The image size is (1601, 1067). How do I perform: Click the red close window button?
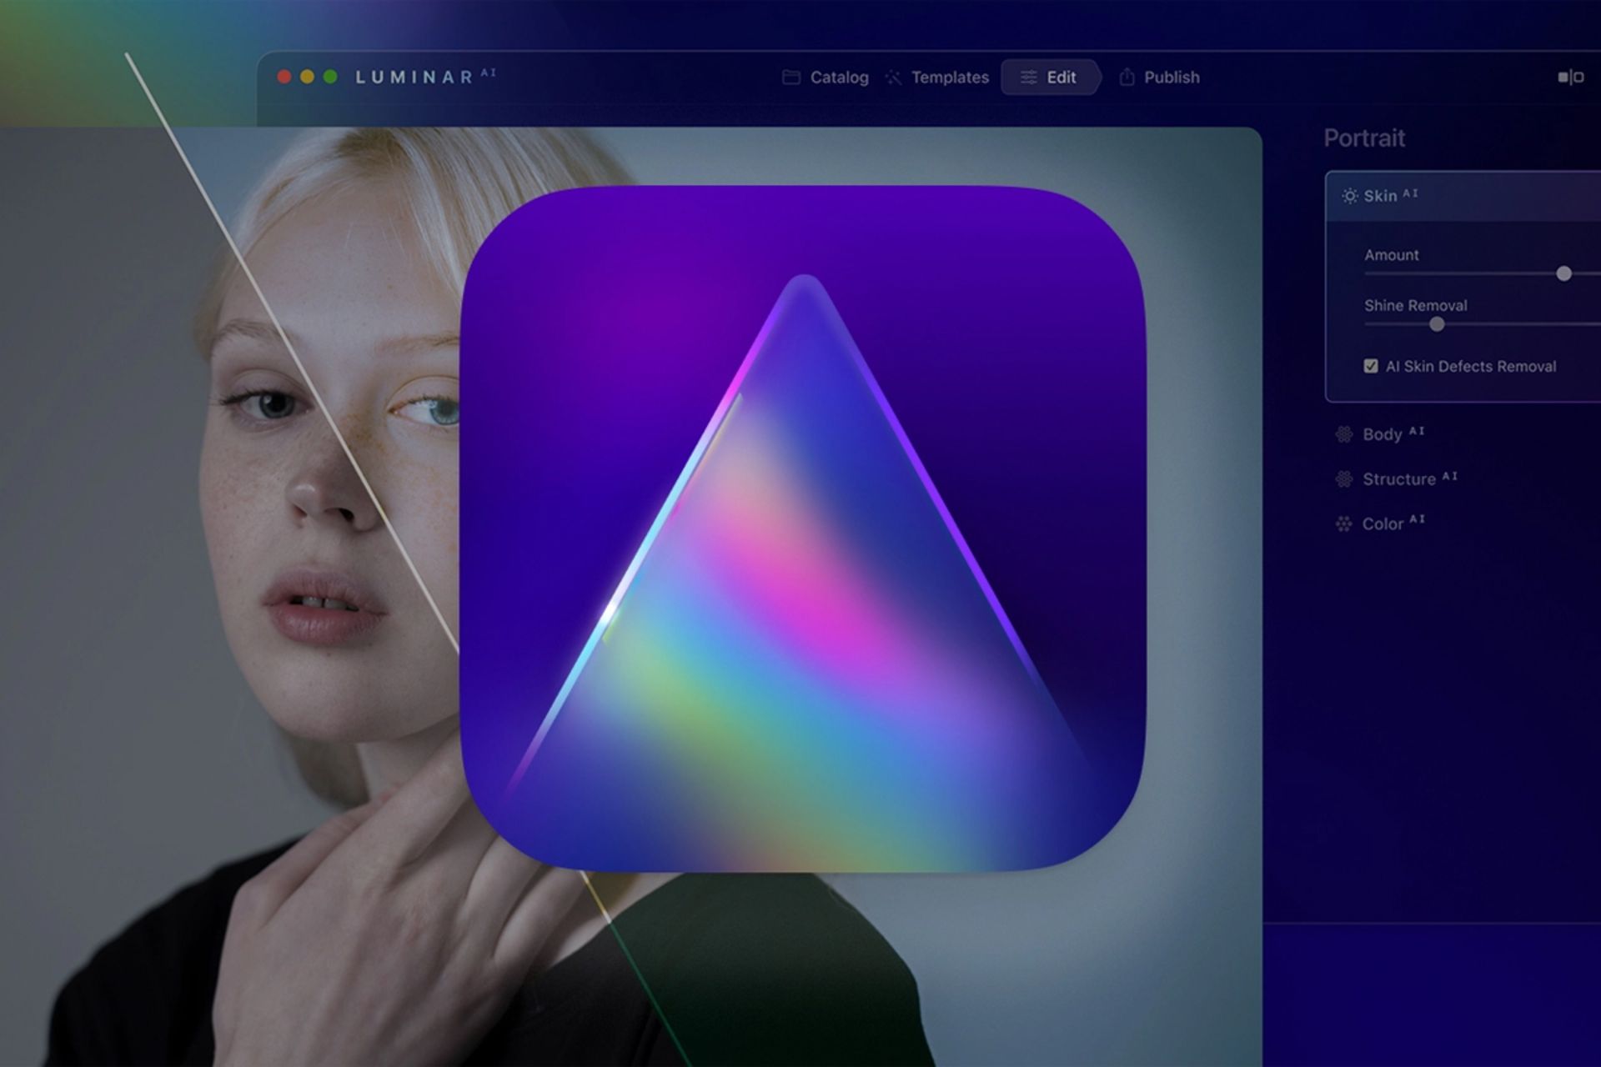tap(284, 77)
